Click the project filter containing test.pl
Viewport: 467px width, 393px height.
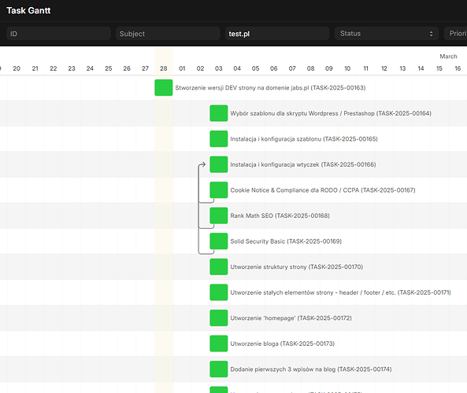click(x=277, y=34)
